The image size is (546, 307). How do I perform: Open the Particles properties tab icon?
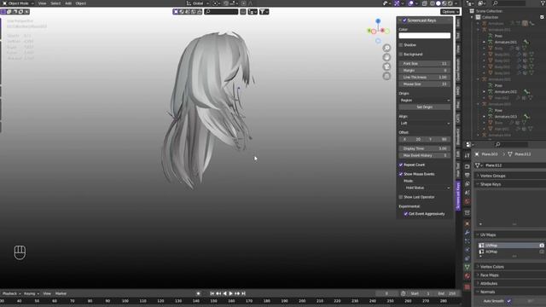click(x=468, y=241)
